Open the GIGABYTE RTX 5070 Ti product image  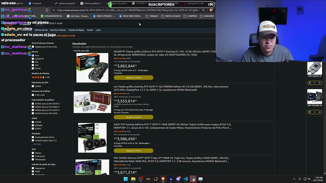click(x=92, y=68)
